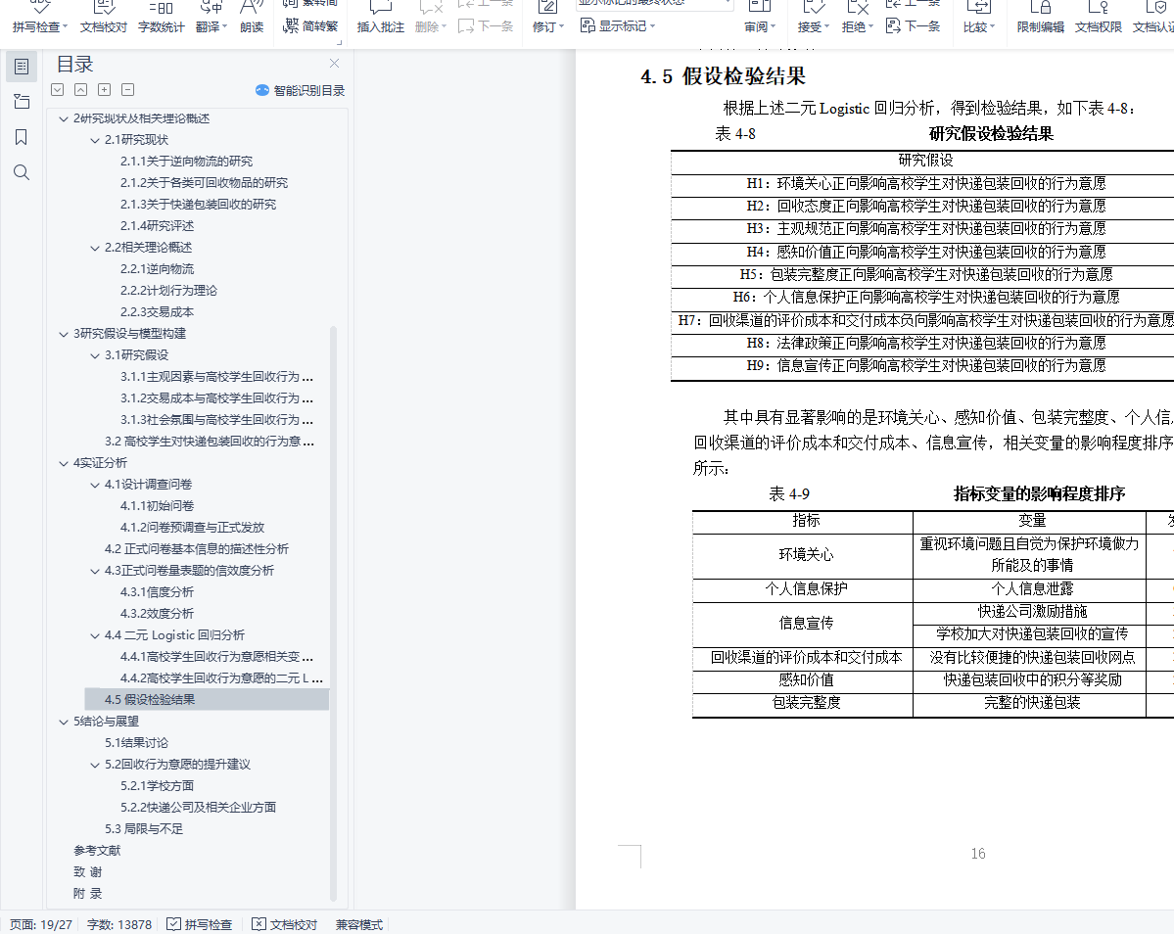Click the outline collapse-up arrow icon
Viewport: 1174px width, 934px height.
click(x=81, y=90)
